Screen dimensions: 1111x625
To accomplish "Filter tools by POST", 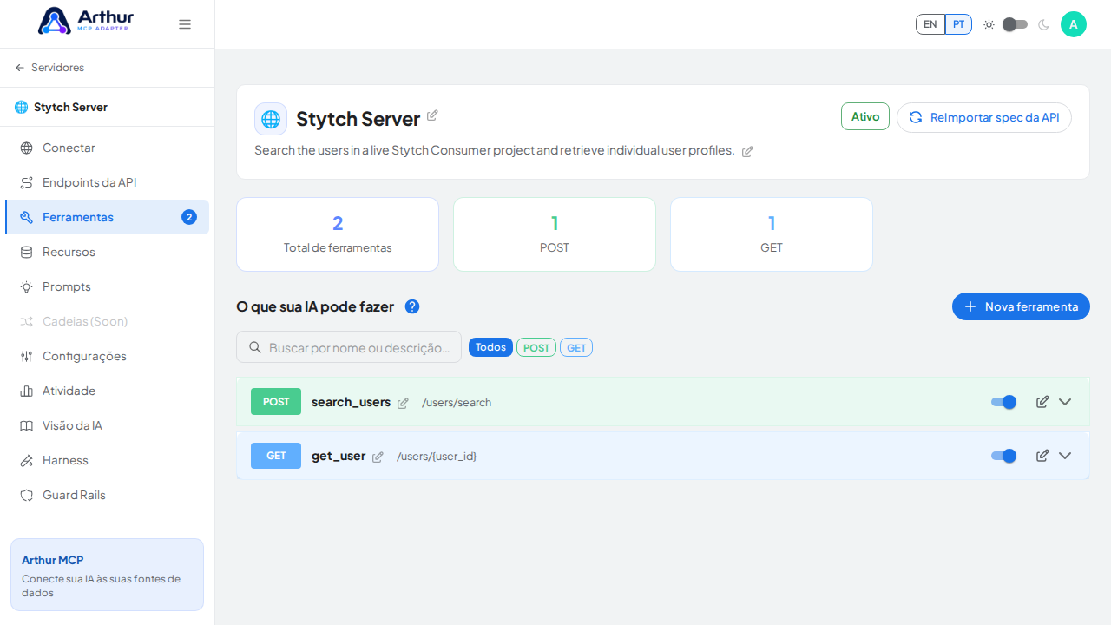I will [536, 347].
